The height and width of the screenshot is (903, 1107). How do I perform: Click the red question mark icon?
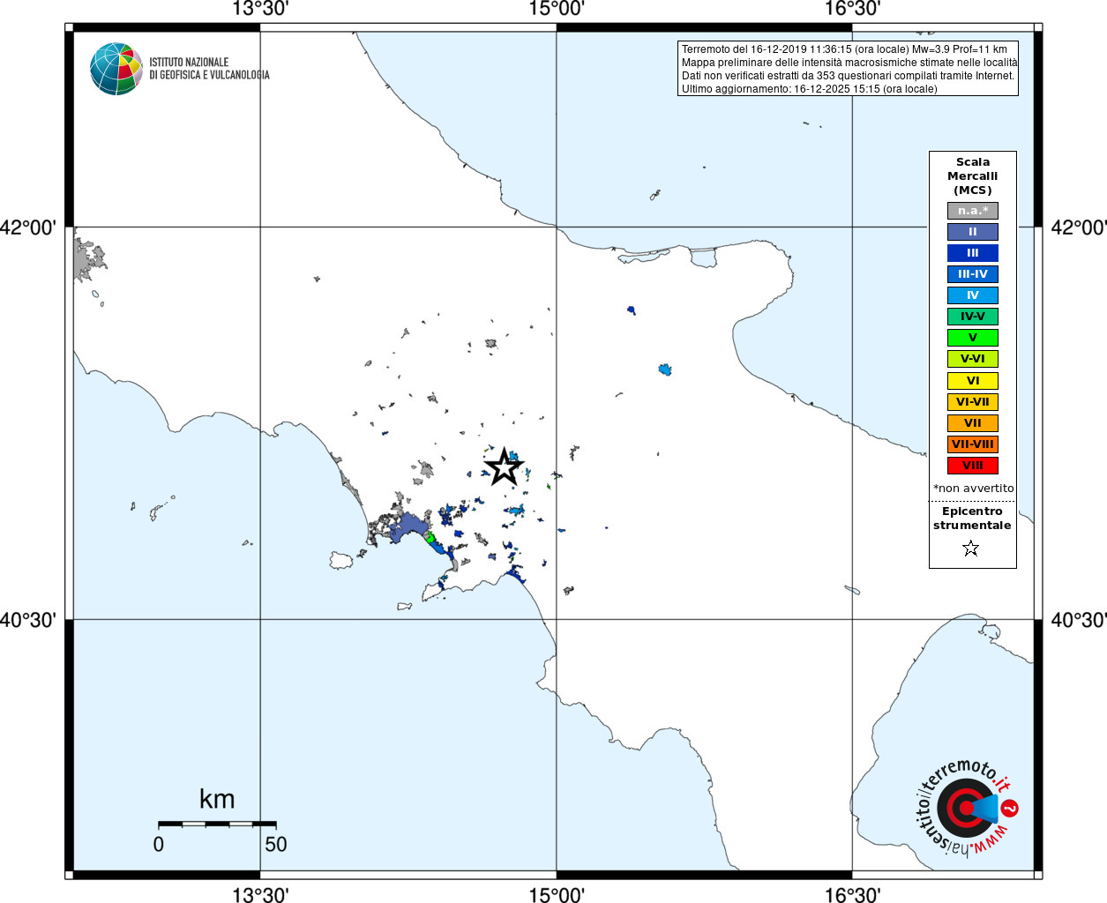pyautogui.click(x=1010, y=808)
